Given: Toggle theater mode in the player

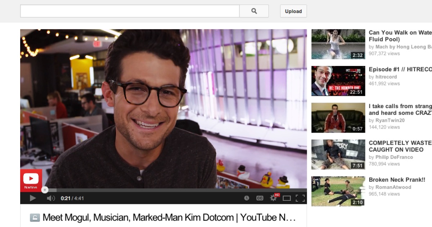Looking at the screenshot, I should coord(287,198).
